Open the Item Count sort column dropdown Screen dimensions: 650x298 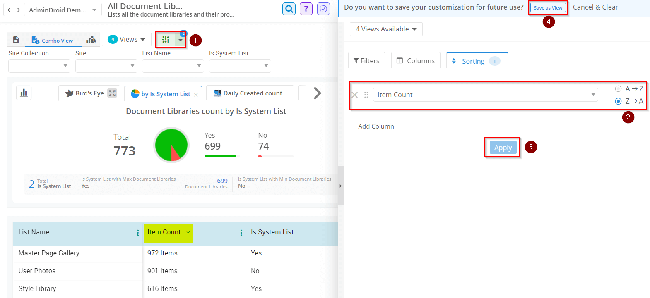485,95
